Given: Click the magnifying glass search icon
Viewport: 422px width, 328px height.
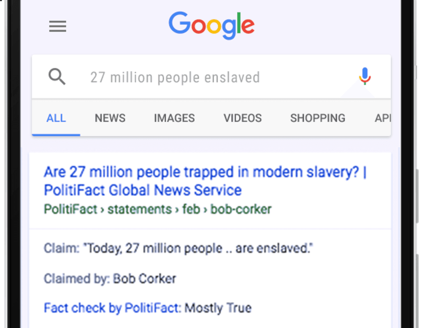Looking at the screenshot, I should 57,77.
